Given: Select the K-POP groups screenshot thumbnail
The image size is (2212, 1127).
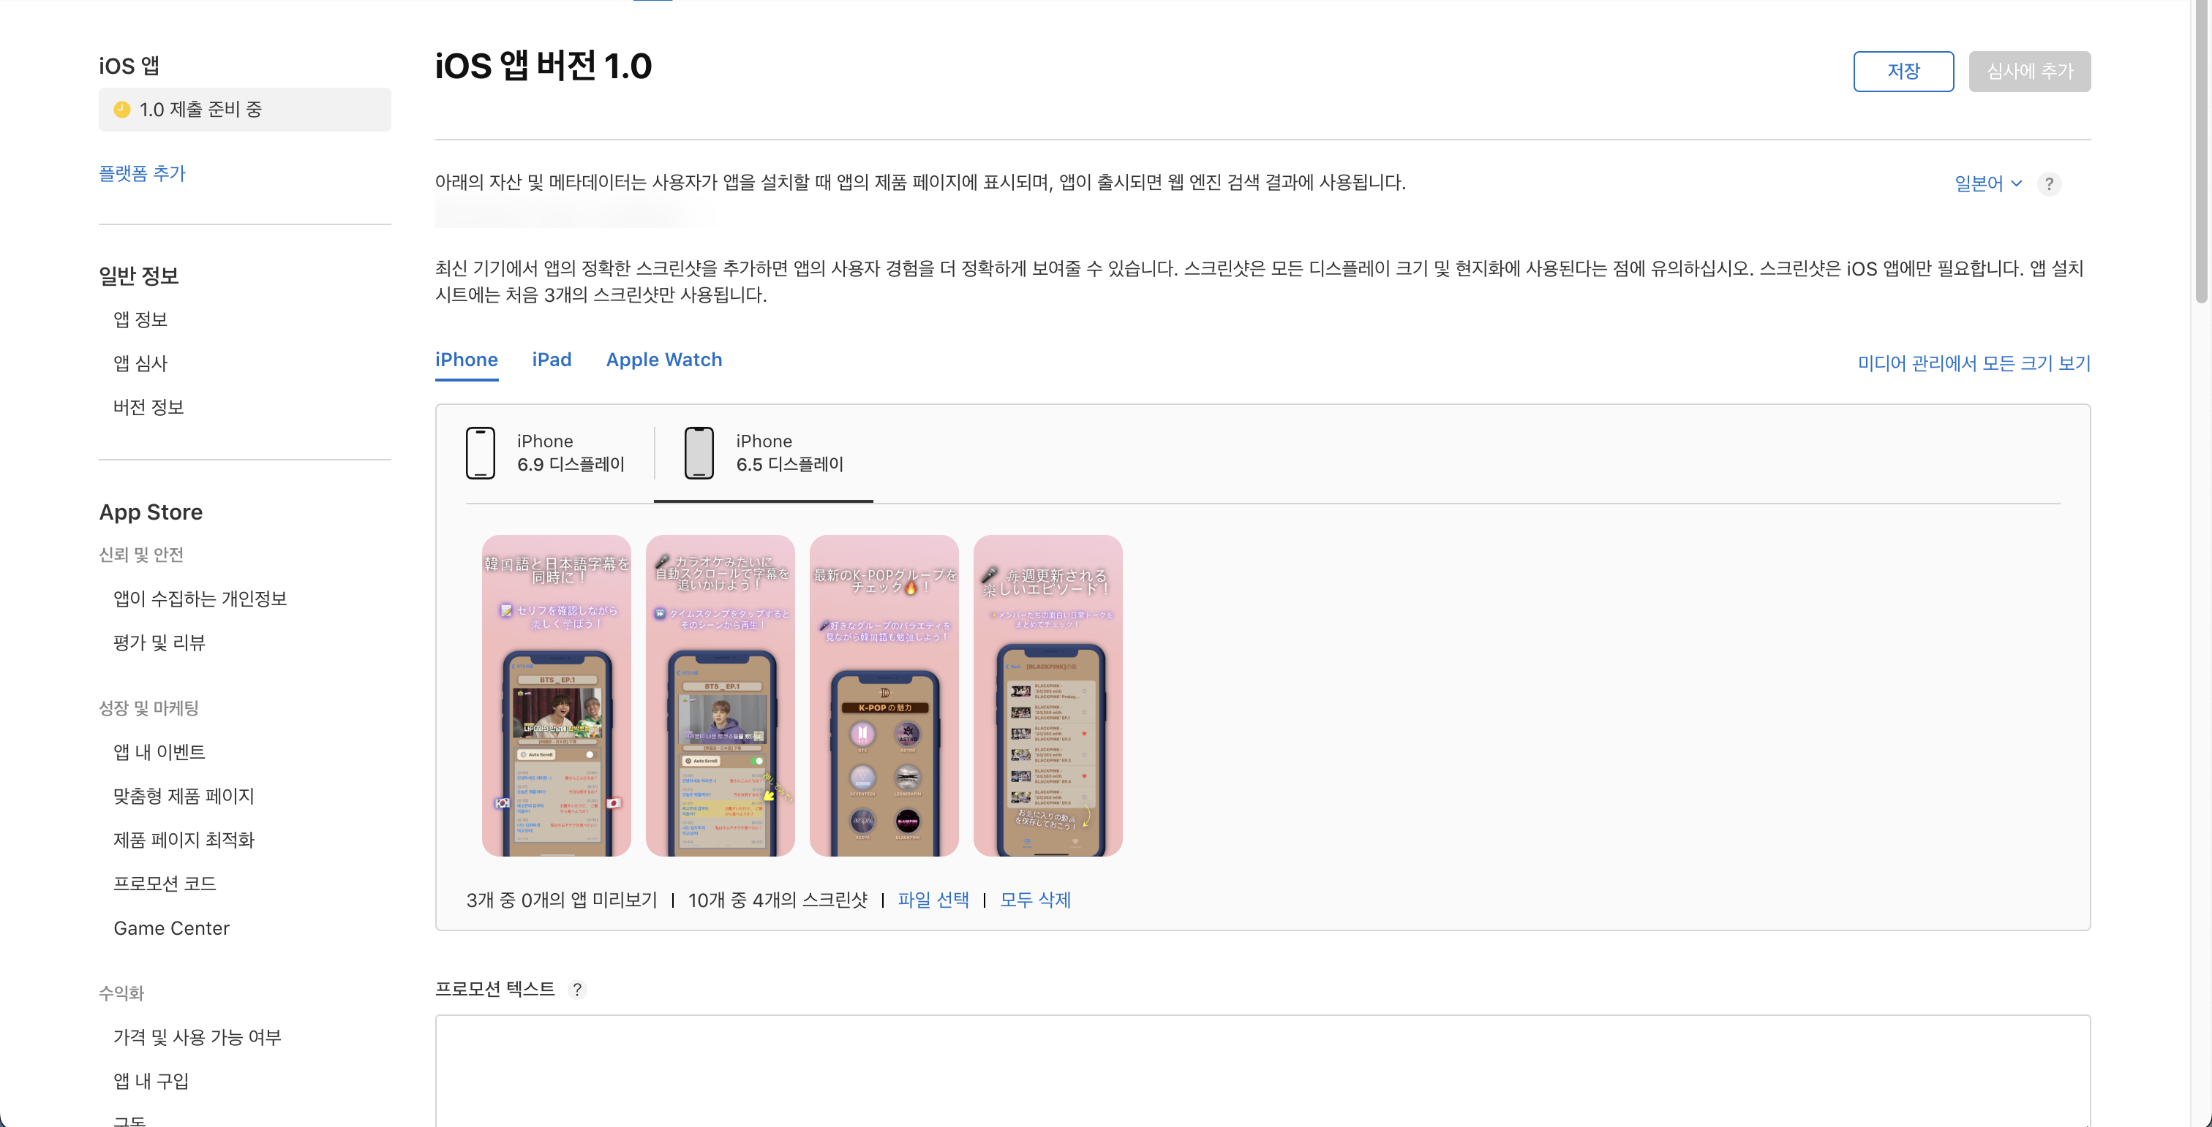Looking at the screenshot, I should tap(884, 696).
